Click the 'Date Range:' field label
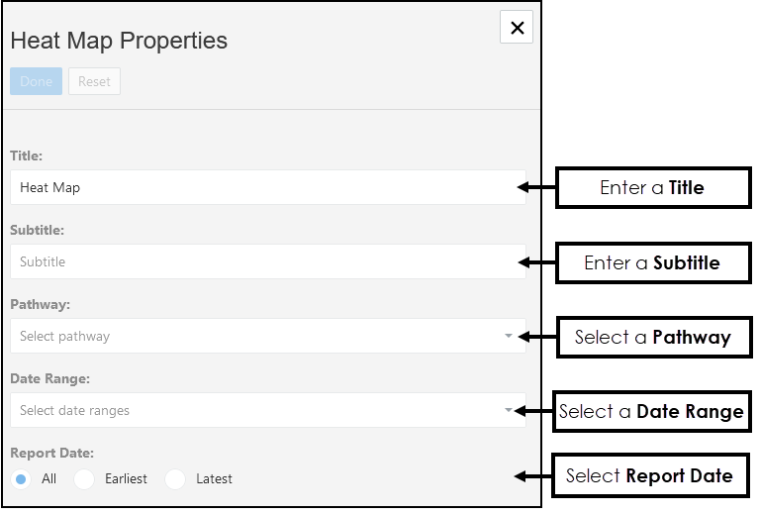This screenshot has width=760, height=515. tap(49, 378)
